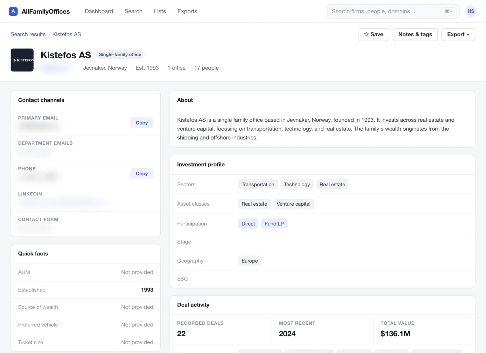486x353 pixels.
Task: Open the Lists nav item
Action: pos(160,11)
